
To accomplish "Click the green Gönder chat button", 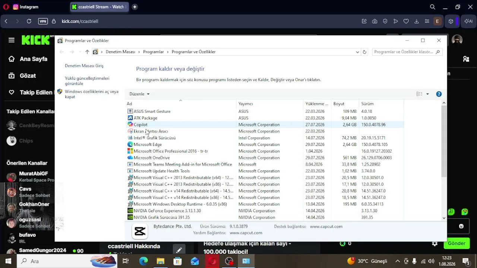I will pos(457,243).
